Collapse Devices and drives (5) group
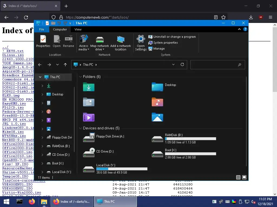The width and height of the screenshot is (277, 207). tap(80, 128)
